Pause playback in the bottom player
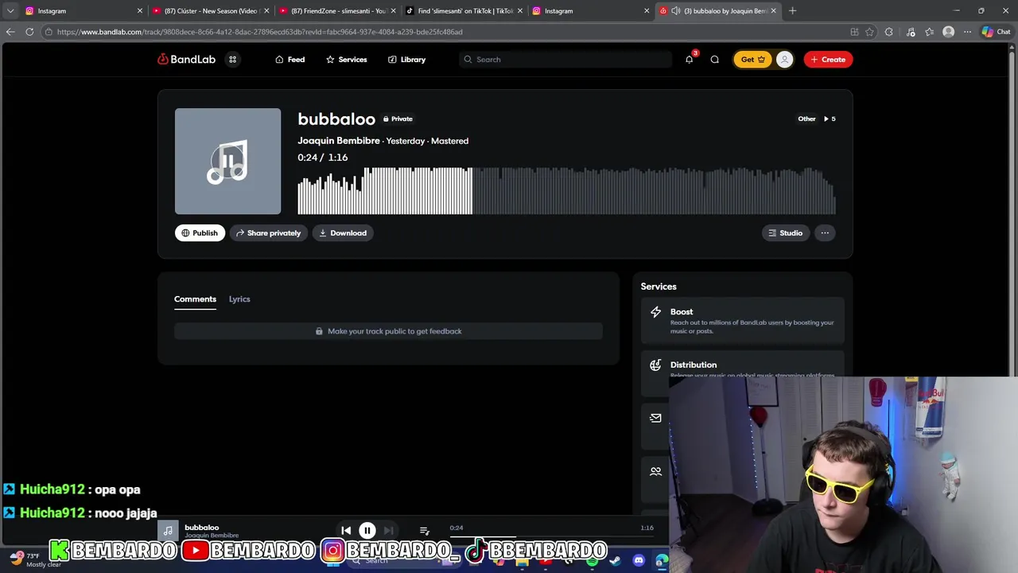 pyautogui.click(x=367, y=531)
